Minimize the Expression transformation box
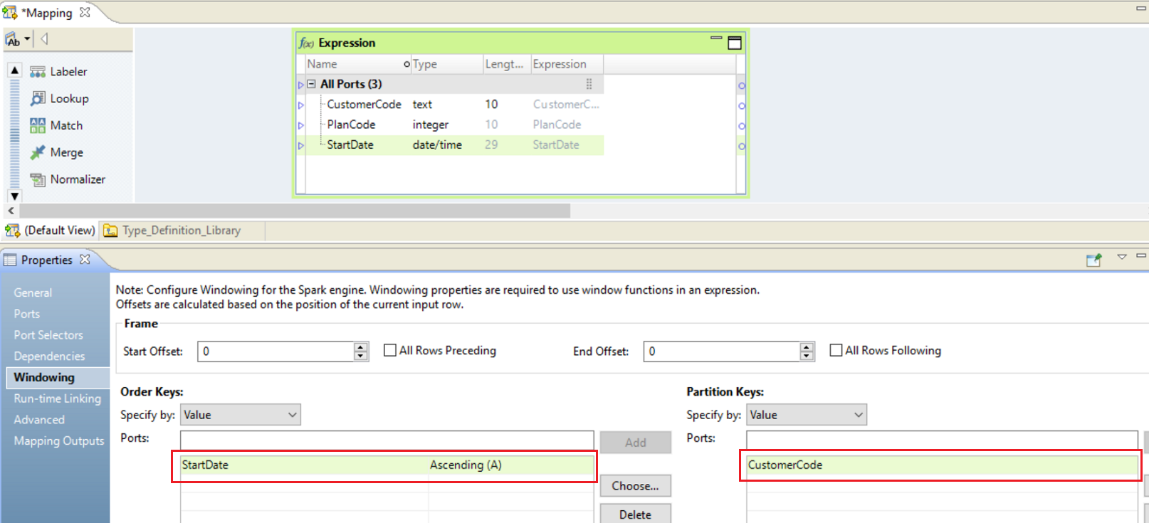1149x523 pixels. click(x=716, y=38)
